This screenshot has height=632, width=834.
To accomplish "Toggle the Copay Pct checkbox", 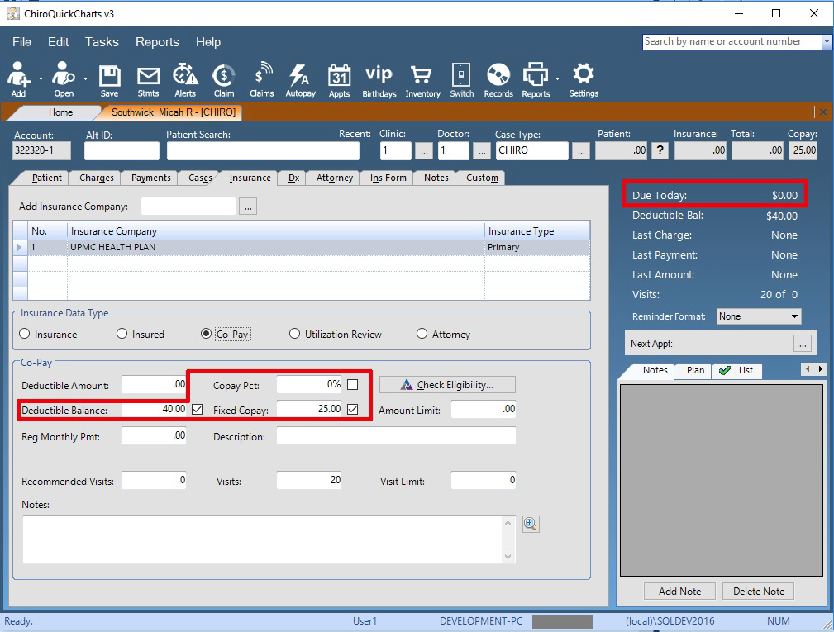I will coord(353,384).
